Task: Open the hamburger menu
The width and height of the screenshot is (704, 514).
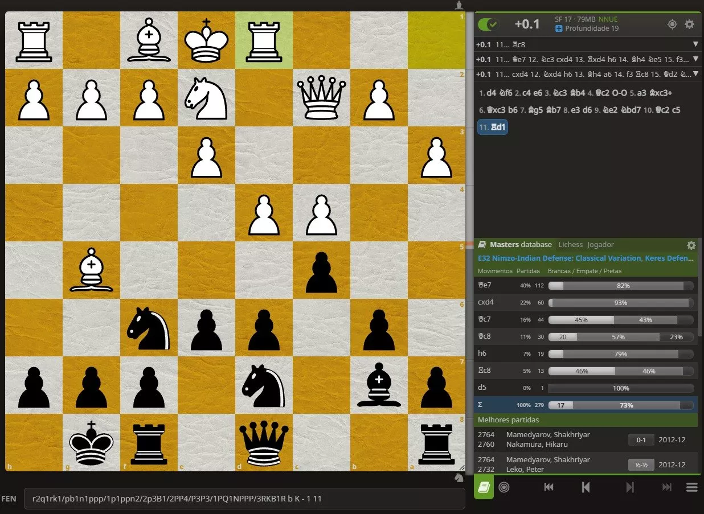Action: coord(691,487)
